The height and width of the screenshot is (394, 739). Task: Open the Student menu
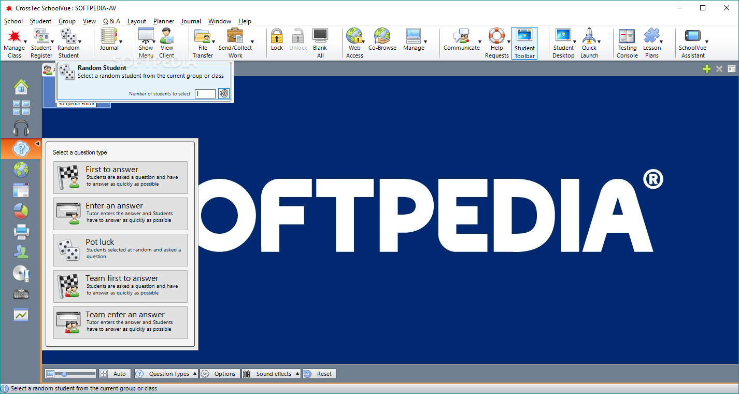(40, 21)
